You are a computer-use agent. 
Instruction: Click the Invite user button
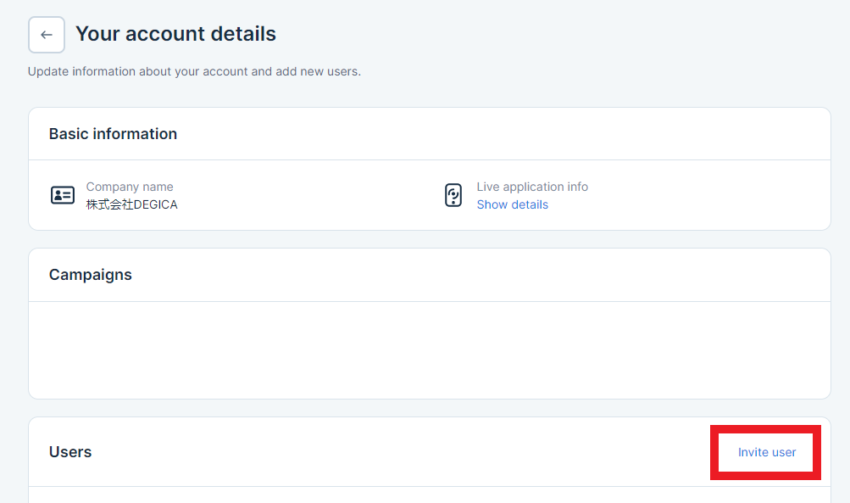click(766, 452)
